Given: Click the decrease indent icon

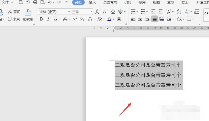Looking at the screenshot, I should [x=153, y=12].
